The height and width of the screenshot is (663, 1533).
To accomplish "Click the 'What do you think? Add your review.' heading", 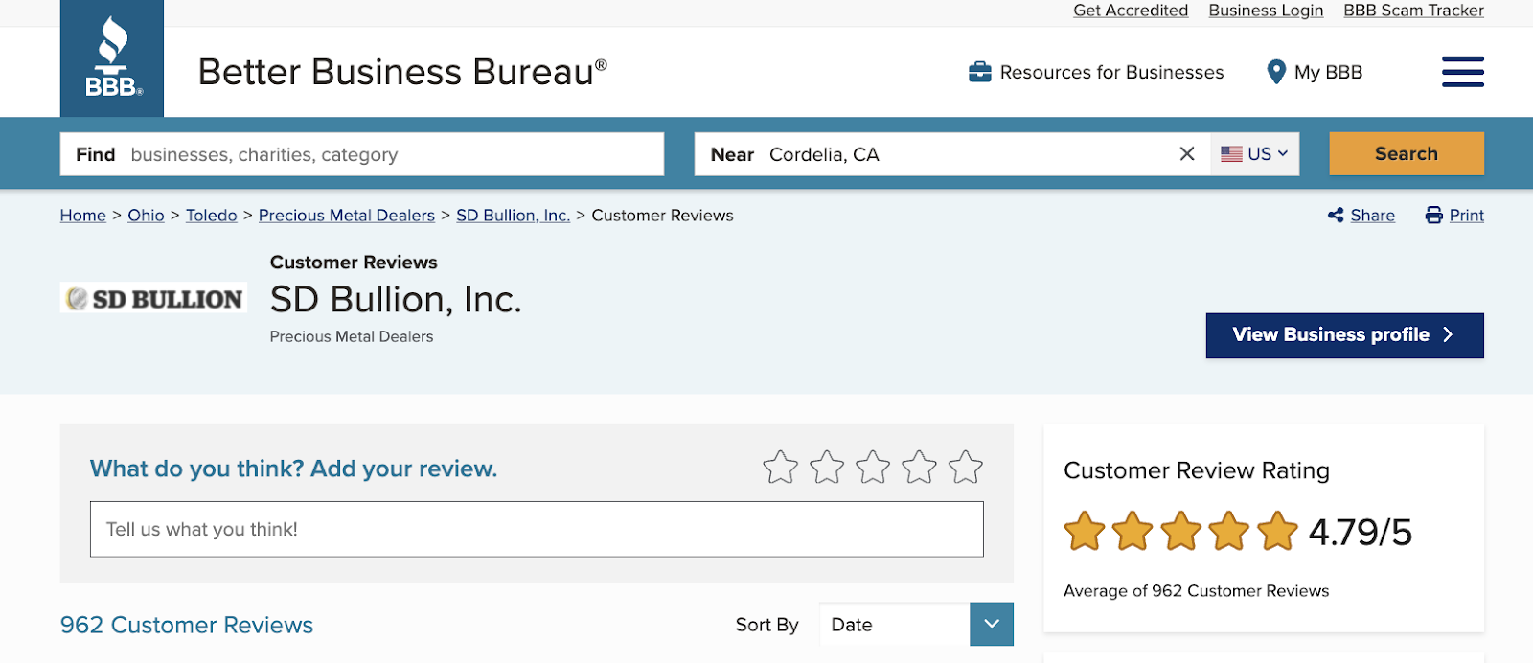I will [293, 469].
